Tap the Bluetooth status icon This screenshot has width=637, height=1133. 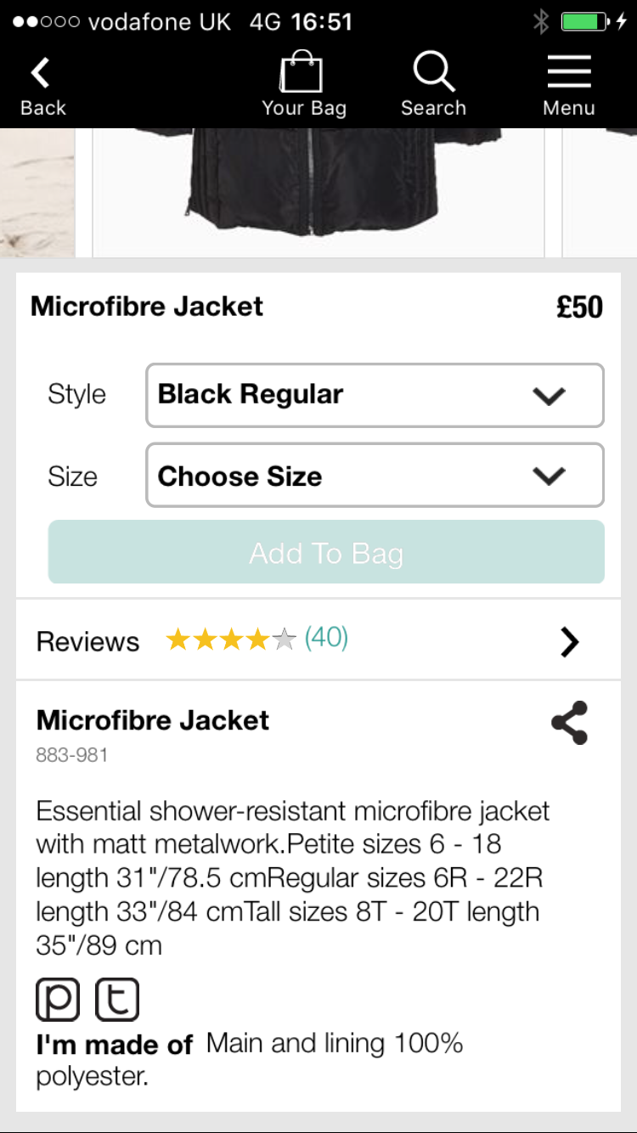tap(541, 21)
